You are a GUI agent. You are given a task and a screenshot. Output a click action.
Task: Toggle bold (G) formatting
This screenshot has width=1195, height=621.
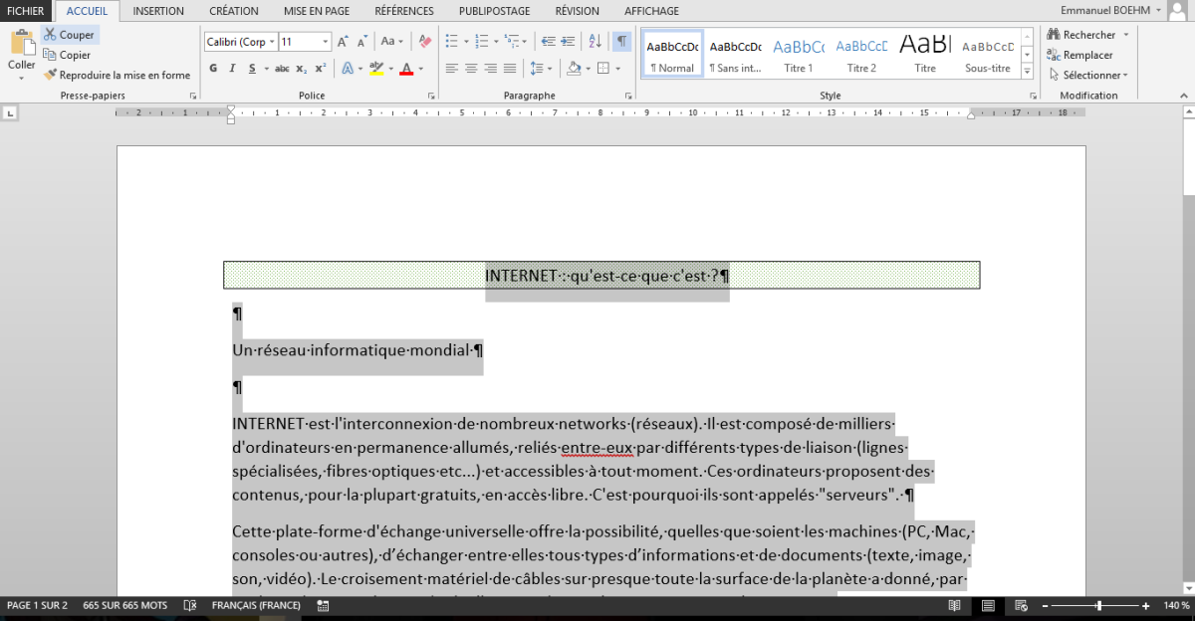click(213, 68)
